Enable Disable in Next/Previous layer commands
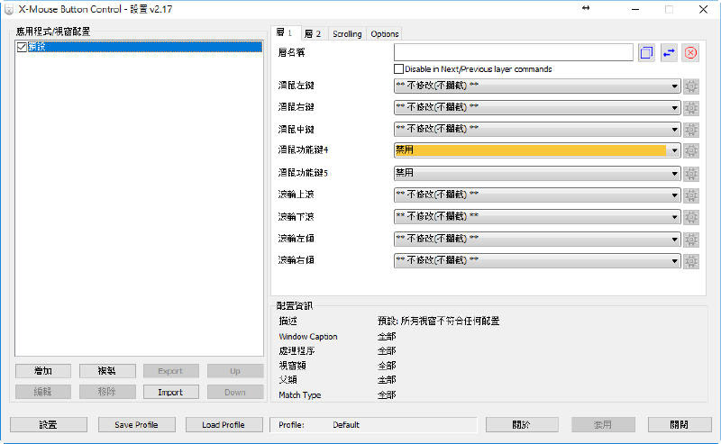Viewport: 721px width, 444px height. click(x=398, y=69)
